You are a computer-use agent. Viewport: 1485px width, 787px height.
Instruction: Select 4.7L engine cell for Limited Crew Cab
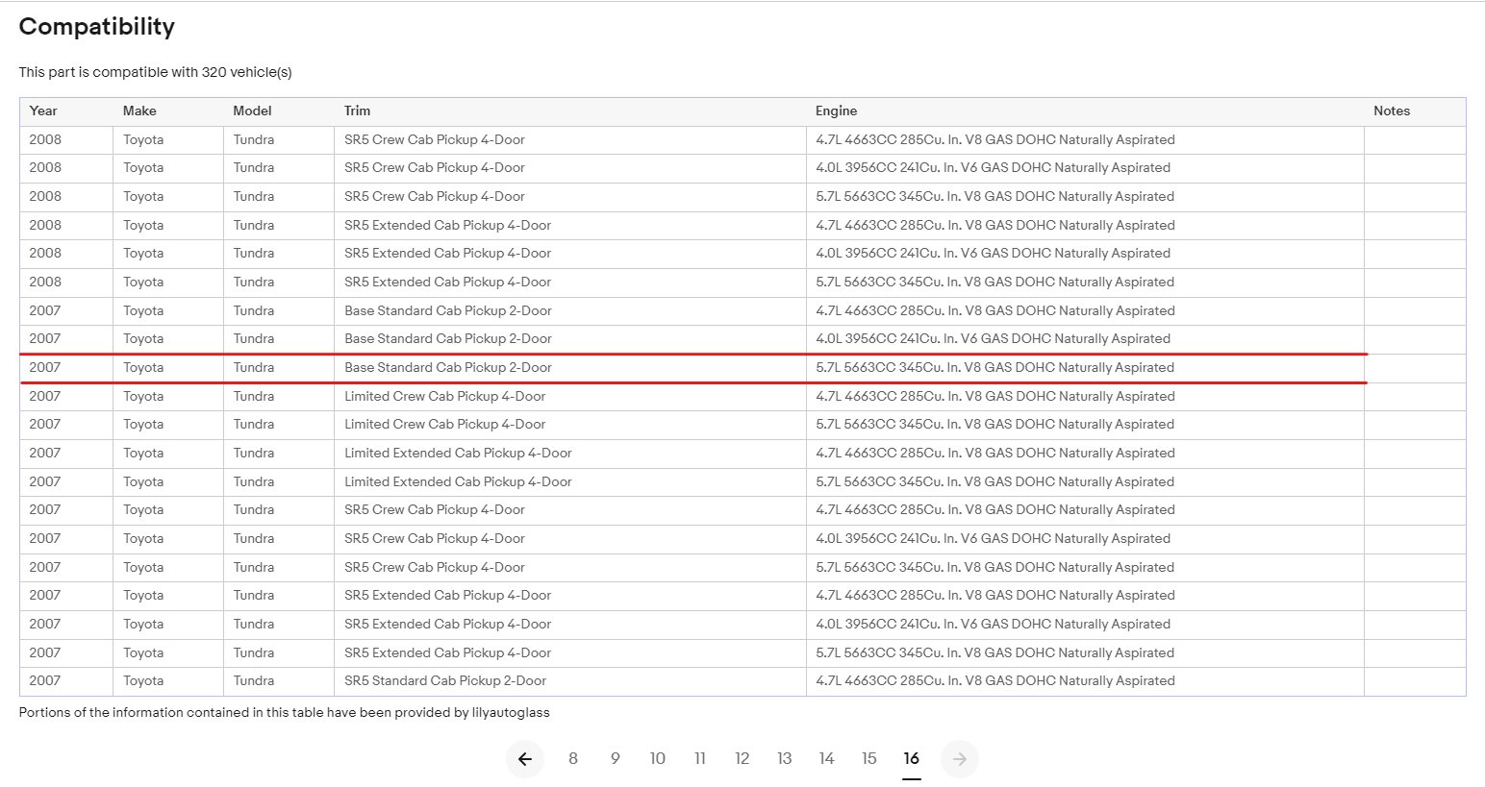1085,397
